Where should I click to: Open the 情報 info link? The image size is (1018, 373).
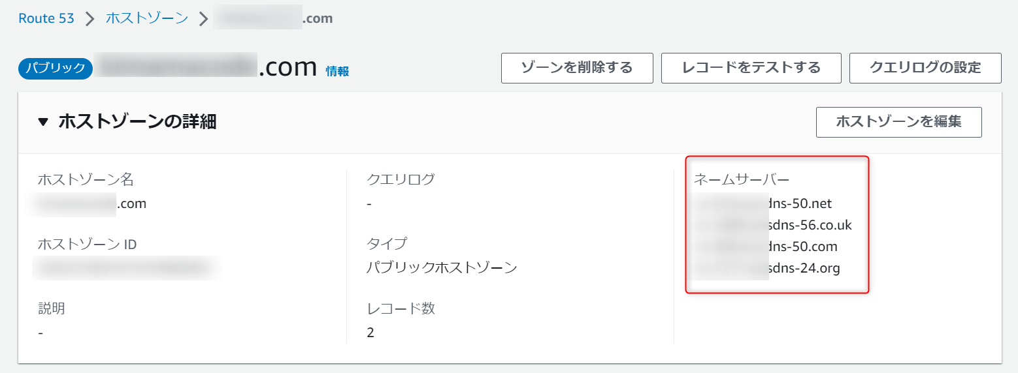tap(337, 71)
